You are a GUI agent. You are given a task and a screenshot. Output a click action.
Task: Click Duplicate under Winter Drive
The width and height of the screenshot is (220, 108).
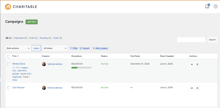click(x=17, y=77)
